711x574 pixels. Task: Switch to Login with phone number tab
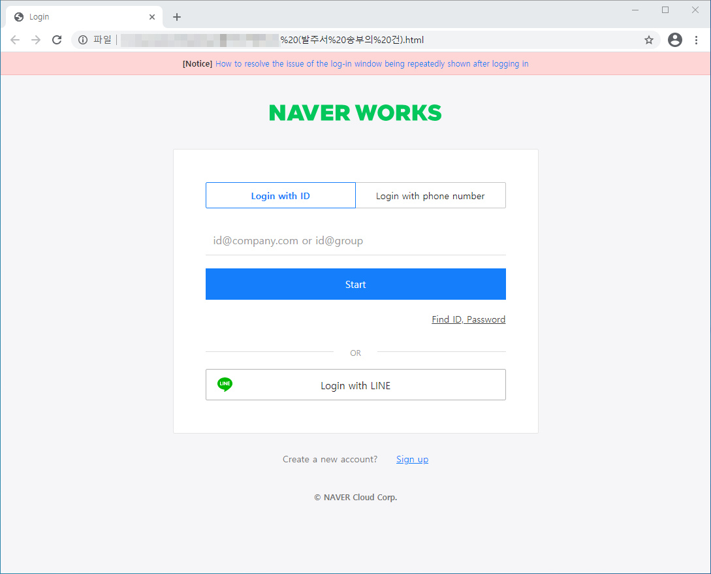(x=430, y=195)
